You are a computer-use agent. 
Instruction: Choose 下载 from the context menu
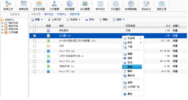pyautogui.click(x=132, y=47)
